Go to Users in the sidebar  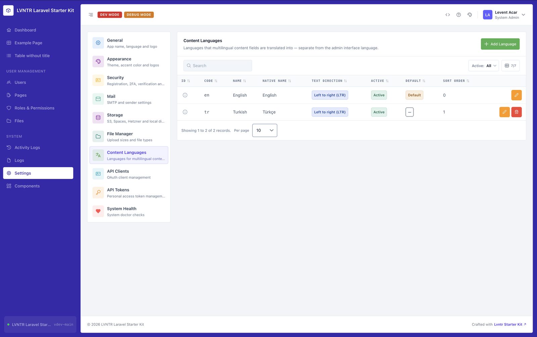(38, 83)
